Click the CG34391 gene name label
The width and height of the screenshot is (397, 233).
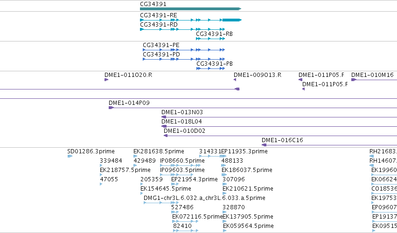click(153, 4)
